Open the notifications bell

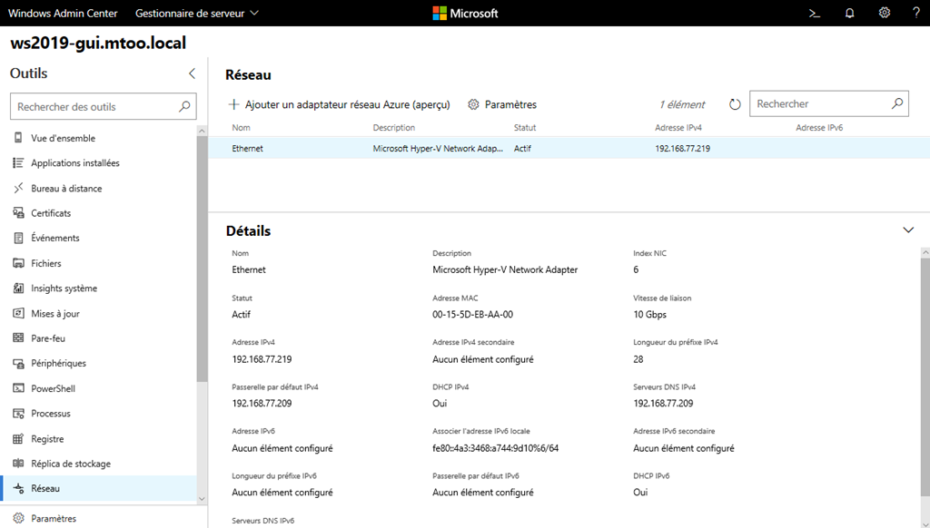click(849, 13)
